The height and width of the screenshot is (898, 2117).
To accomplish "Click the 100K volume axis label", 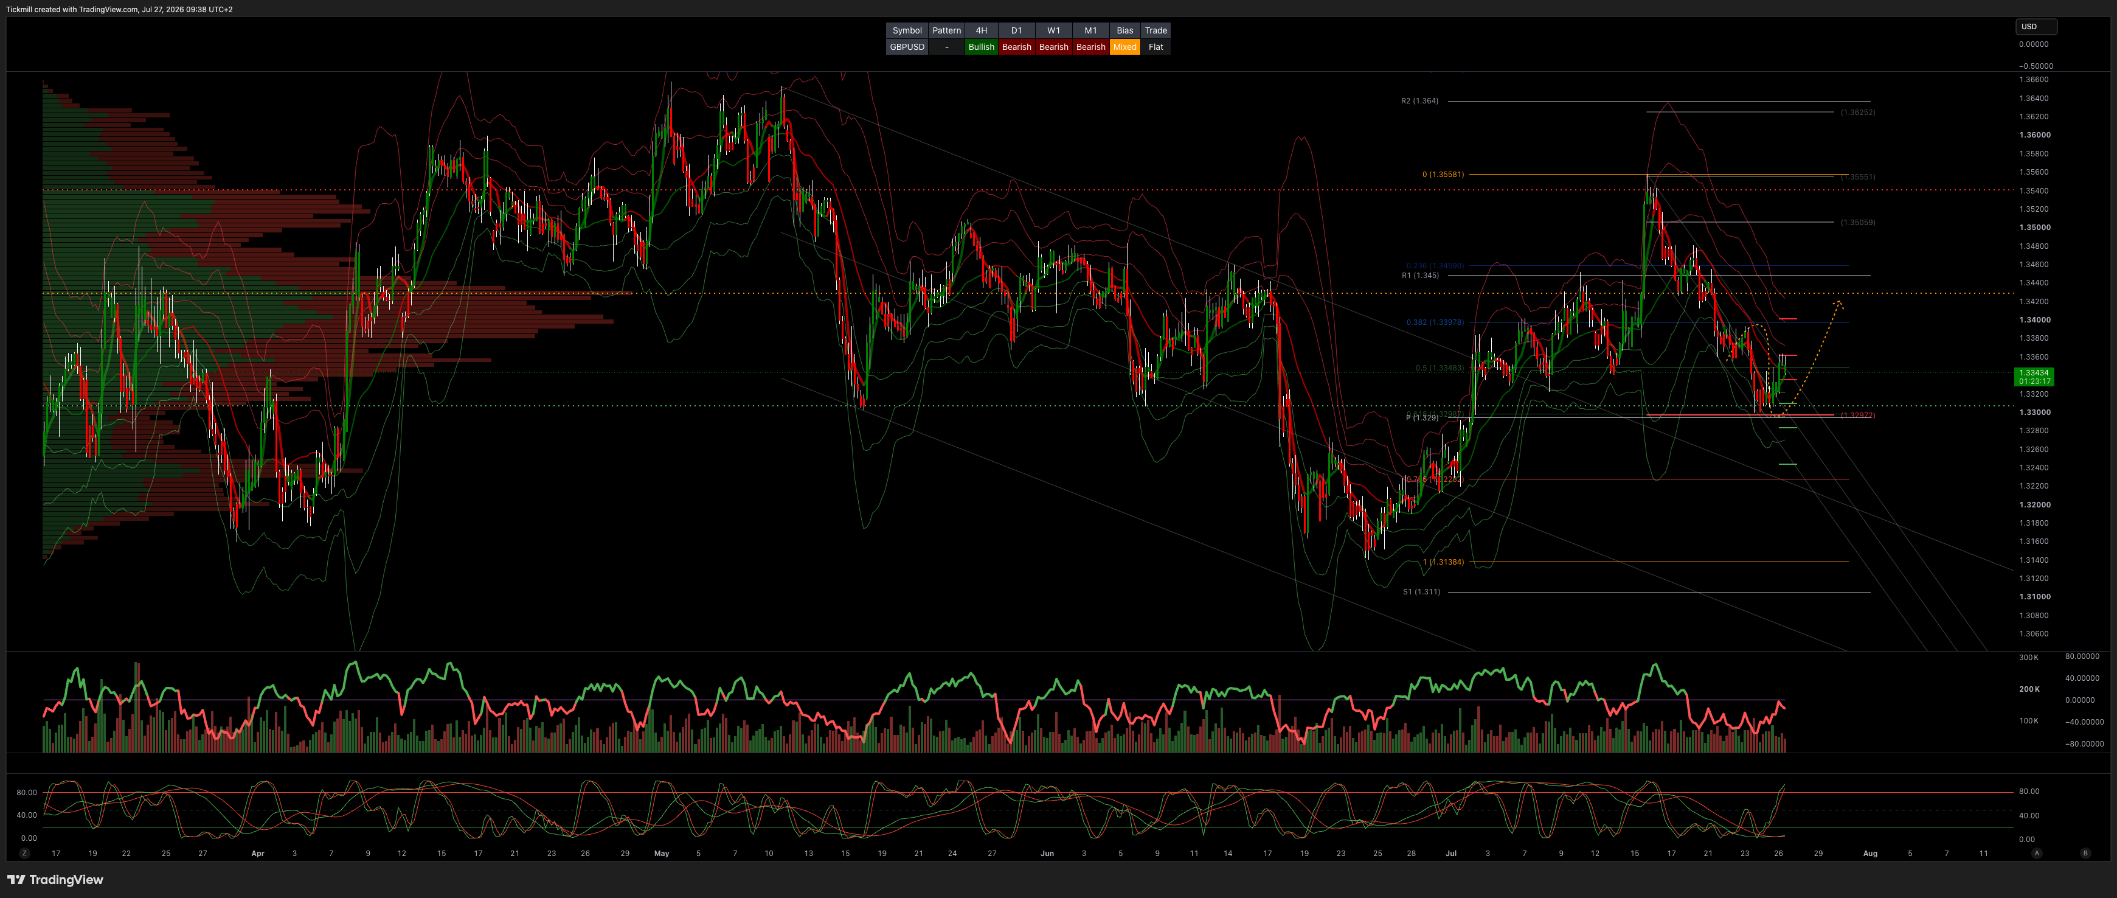I will (2029, 721).
